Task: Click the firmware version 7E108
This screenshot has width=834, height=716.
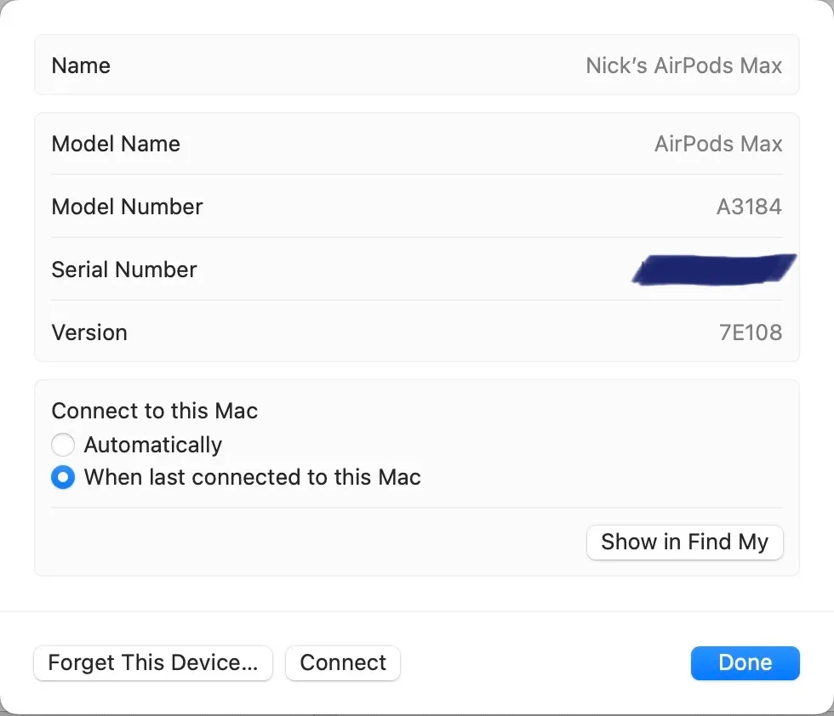Action: tap(751, 332)
